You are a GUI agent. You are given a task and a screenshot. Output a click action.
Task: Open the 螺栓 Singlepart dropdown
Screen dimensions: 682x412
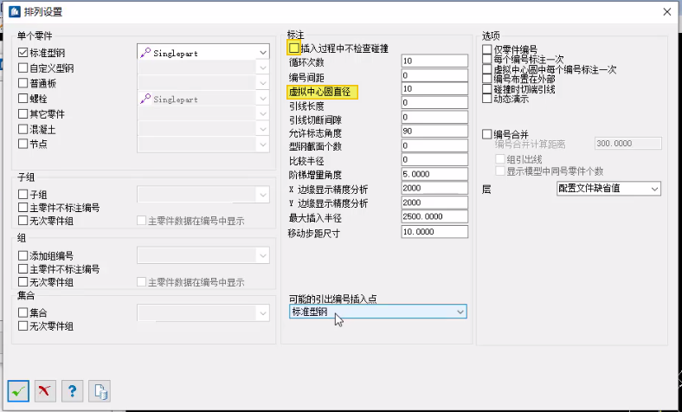point(203,99)
